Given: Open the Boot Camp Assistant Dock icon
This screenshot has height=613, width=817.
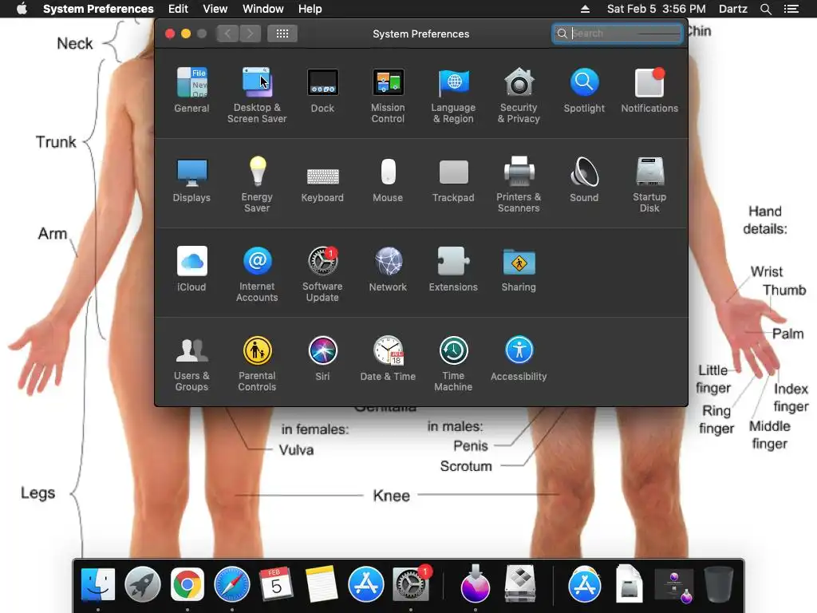Looking at the screenshot, I should click(x=520, y=584).
